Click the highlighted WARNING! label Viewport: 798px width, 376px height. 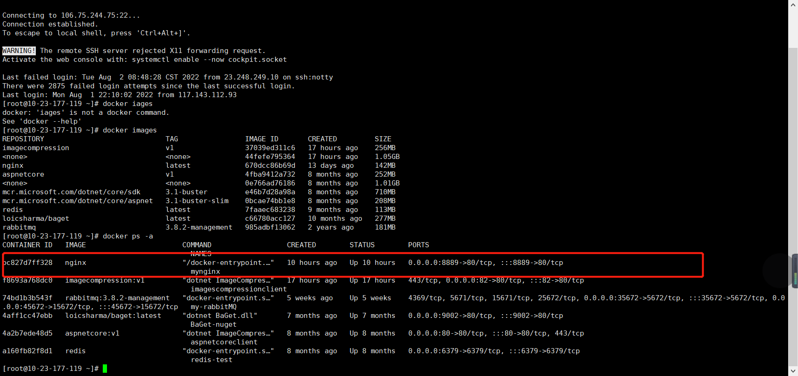click(19, 51)
